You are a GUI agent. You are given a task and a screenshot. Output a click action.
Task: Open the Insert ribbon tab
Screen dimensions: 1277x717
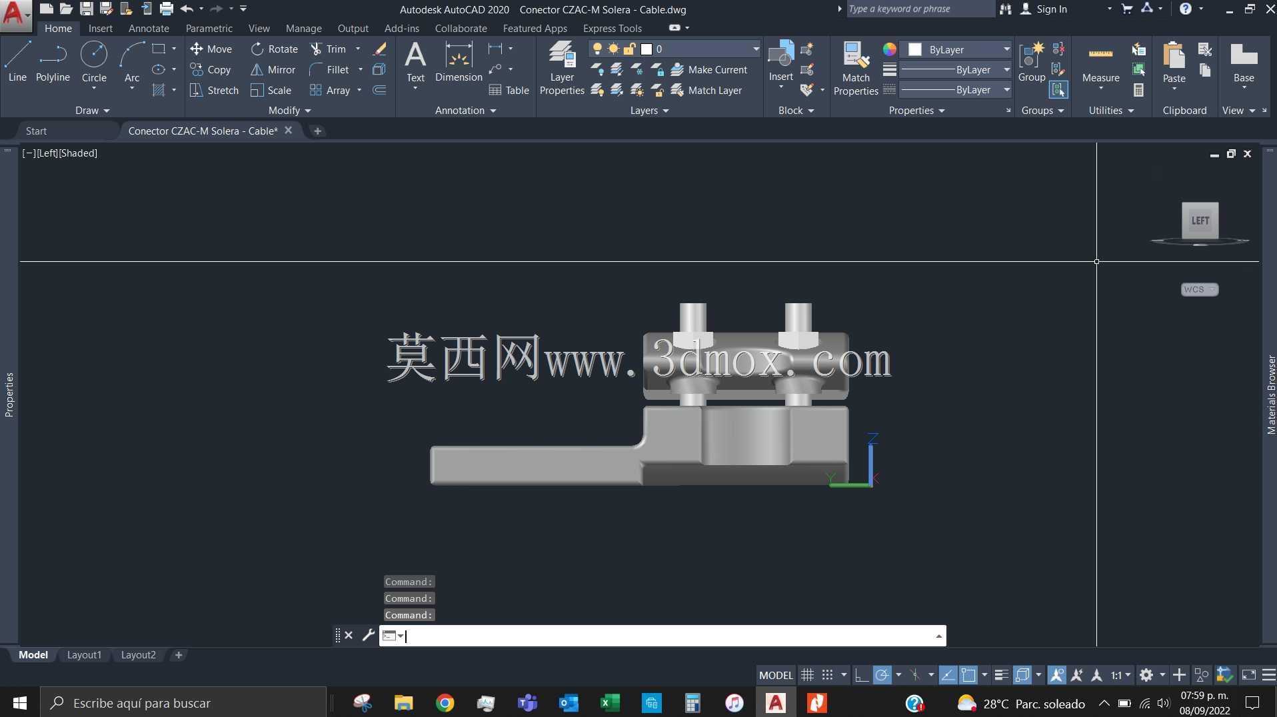coord(101,28)
